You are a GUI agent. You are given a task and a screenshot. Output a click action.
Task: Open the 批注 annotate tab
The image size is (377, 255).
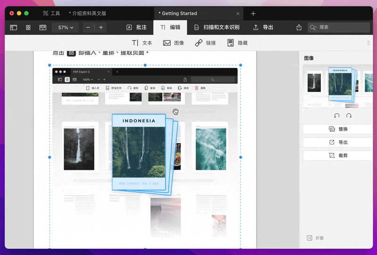point(136,27)
